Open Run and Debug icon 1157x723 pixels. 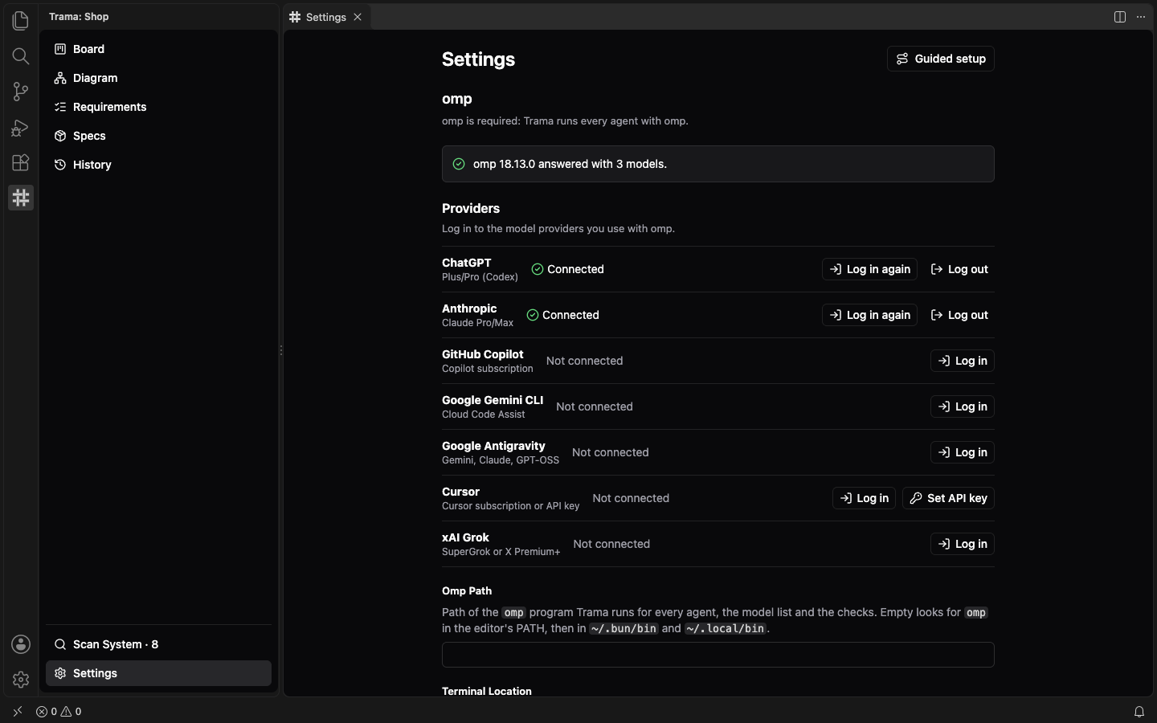[x=21, y=127]
